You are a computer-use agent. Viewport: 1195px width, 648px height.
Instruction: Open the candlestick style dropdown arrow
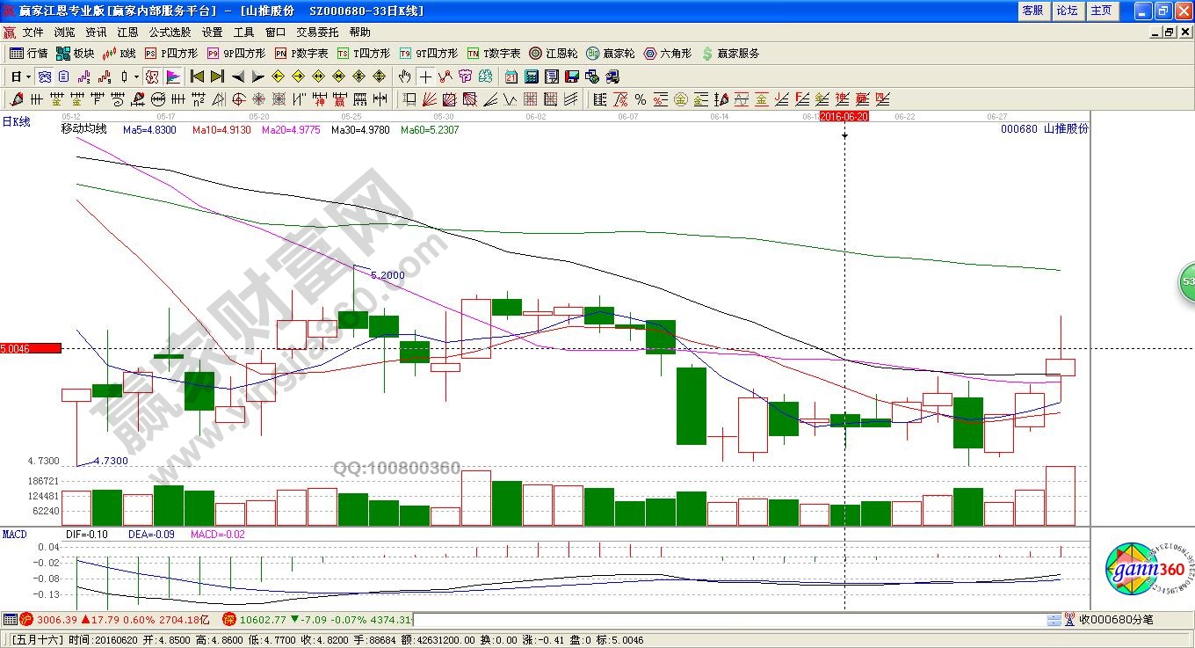coord(136,76)
